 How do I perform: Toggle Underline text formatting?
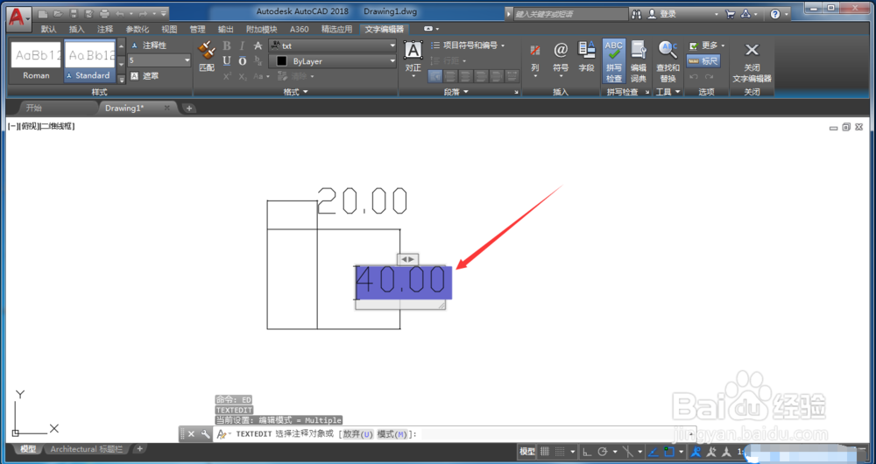pos(227,61)
